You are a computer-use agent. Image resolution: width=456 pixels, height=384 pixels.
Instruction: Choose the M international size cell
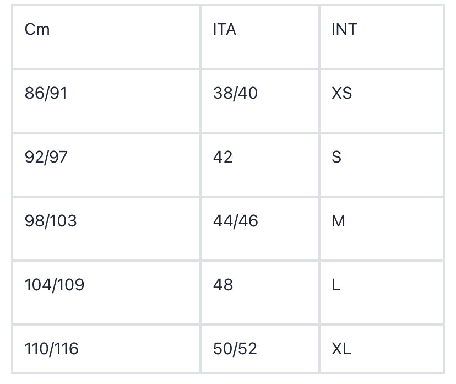pos(338,221)
